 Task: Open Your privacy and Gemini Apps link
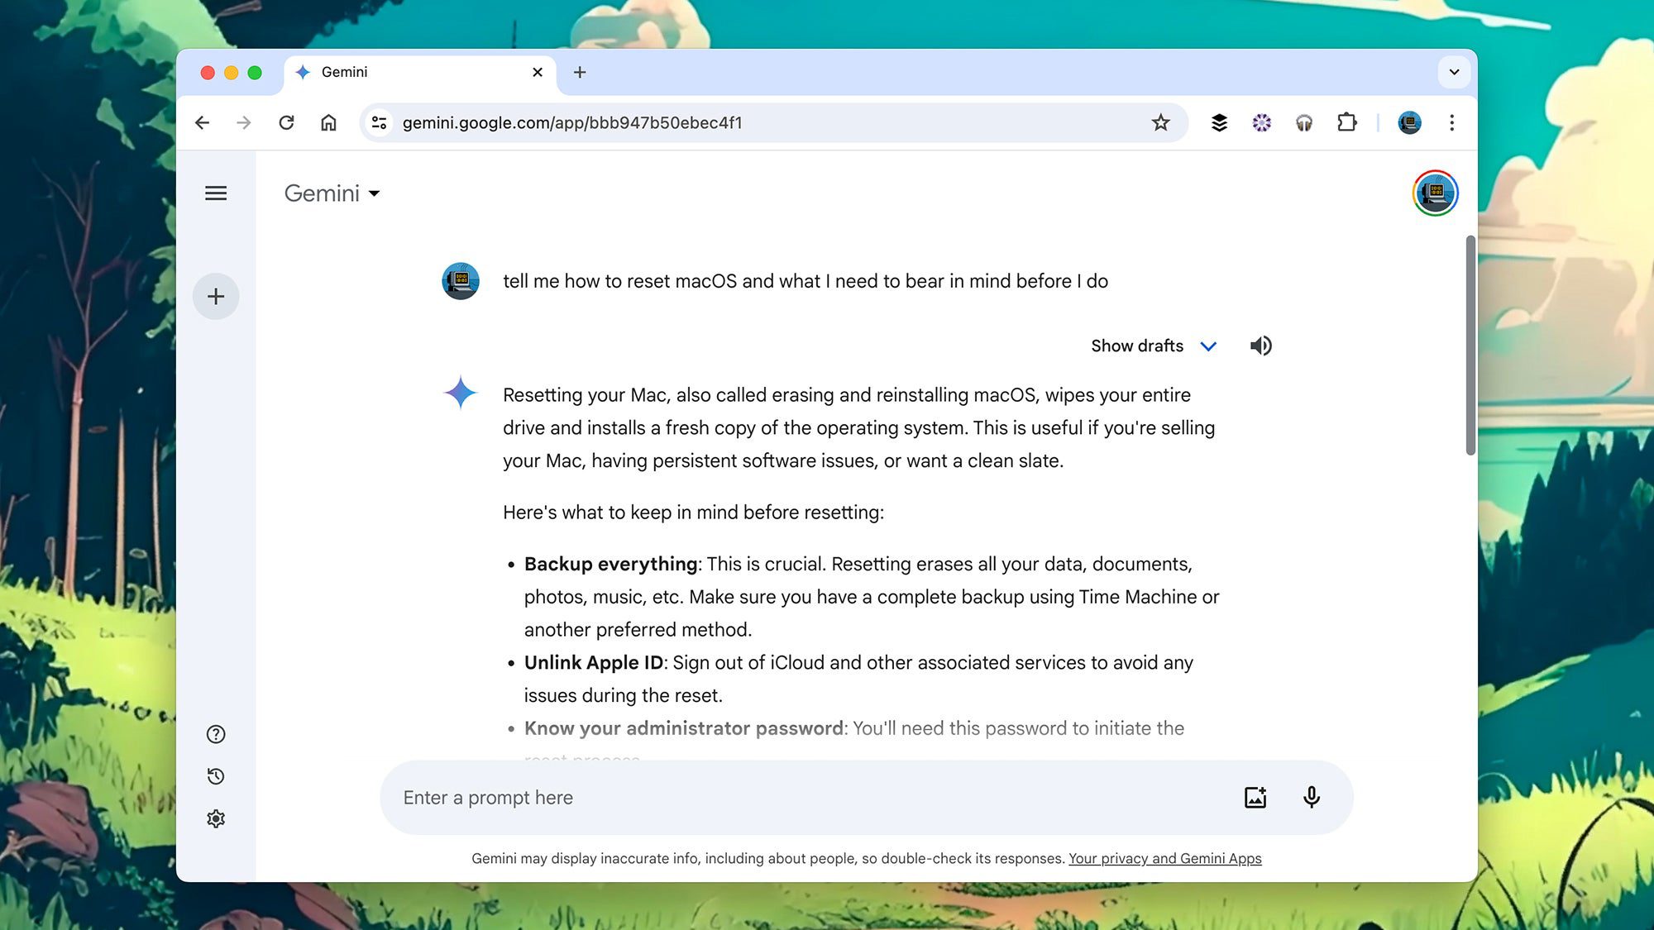(x=1165, y=858)
